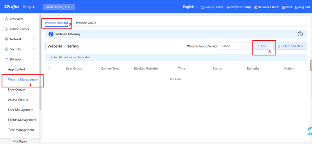Open Network Setup in the header
Image resolution: width=312 pixels, height=144 pixels.
point(239,7)
